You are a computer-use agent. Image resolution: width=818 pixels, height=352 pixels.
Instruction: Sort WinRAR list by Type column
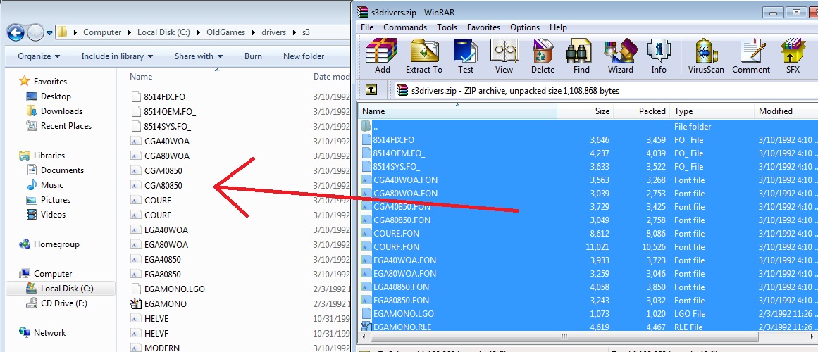tap(712, 111)
